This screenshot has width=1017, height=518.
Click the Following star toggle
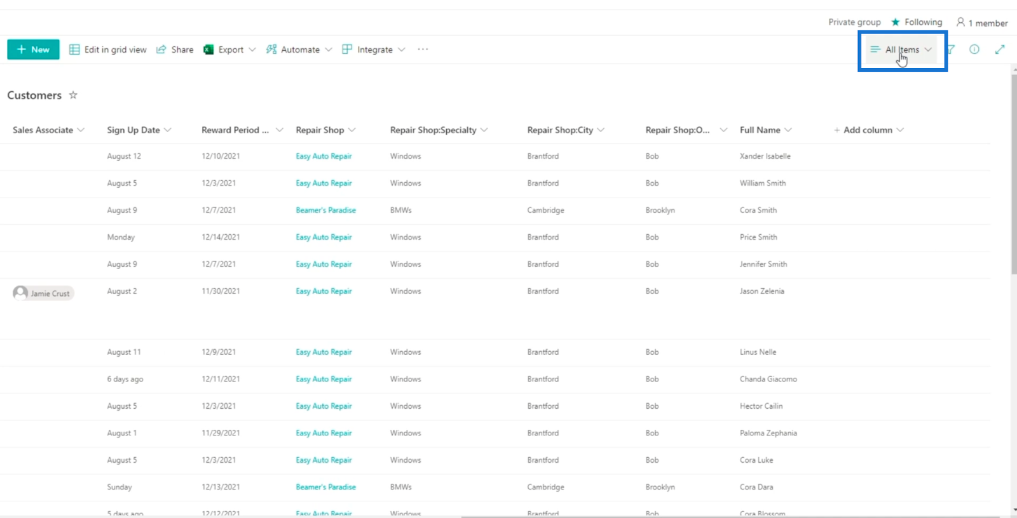coord(917,22)
